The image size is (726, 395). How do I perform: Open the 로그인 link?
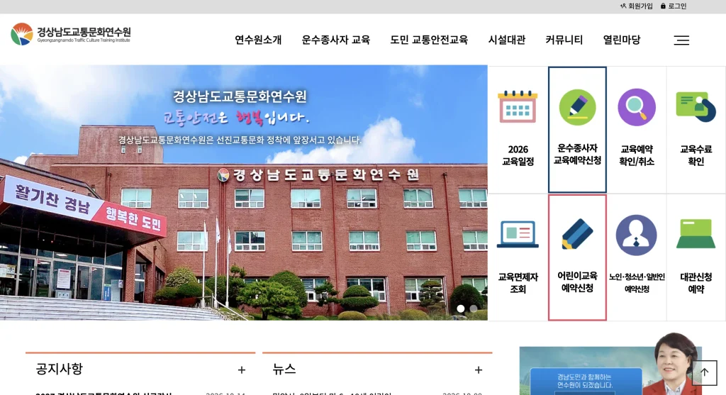(674, 6)
